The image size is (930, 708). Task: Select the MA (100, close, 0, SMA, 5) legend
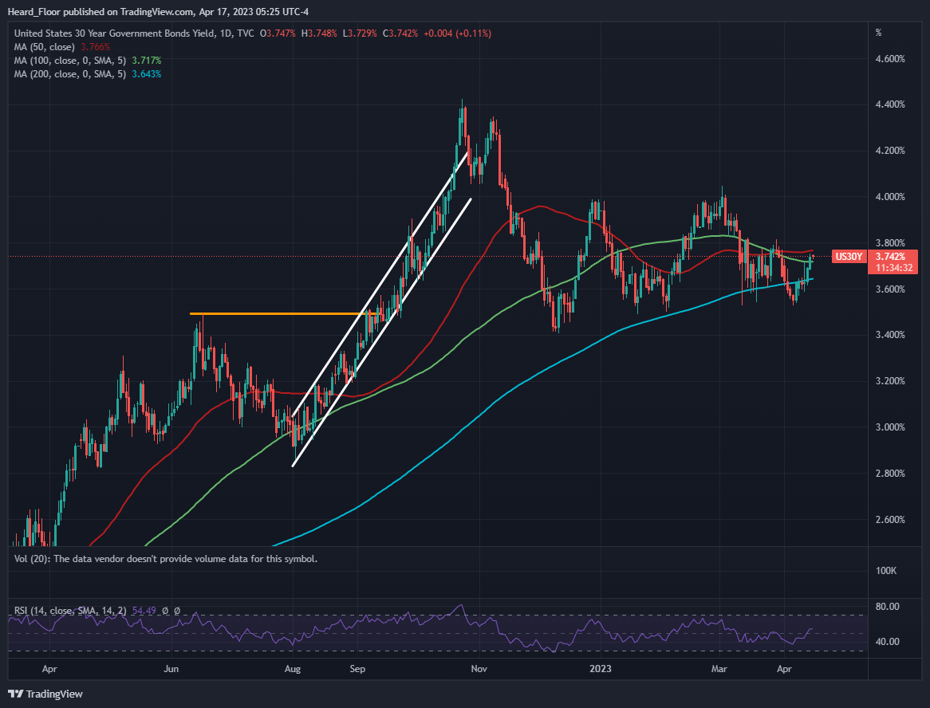pyautogui.click(x=70, y=61)
